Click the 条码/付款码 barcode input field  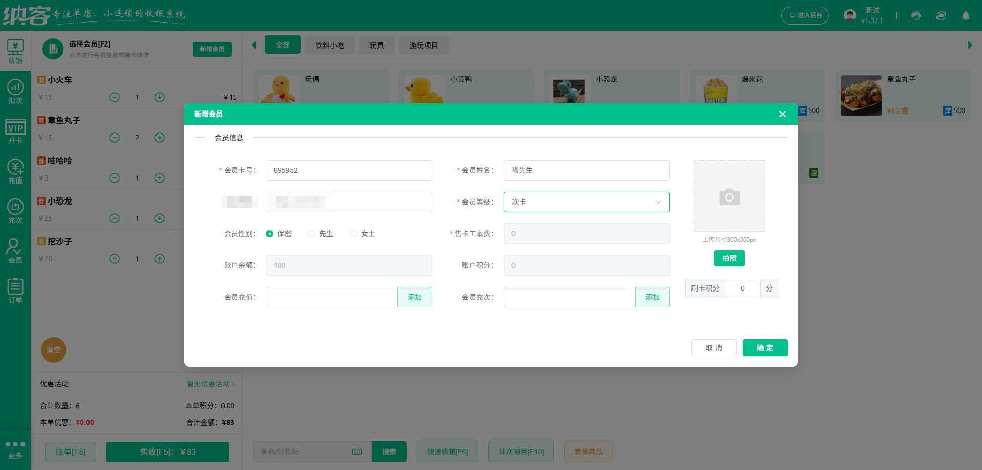click(x=302, y=452)
